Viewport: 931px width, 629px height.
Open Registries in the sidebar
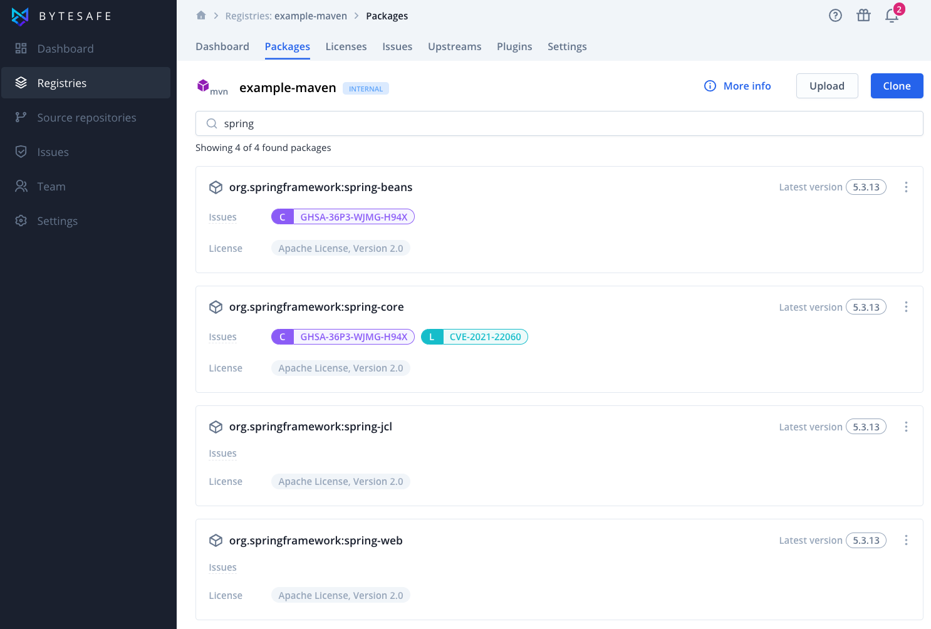click(x=86, y=83)
